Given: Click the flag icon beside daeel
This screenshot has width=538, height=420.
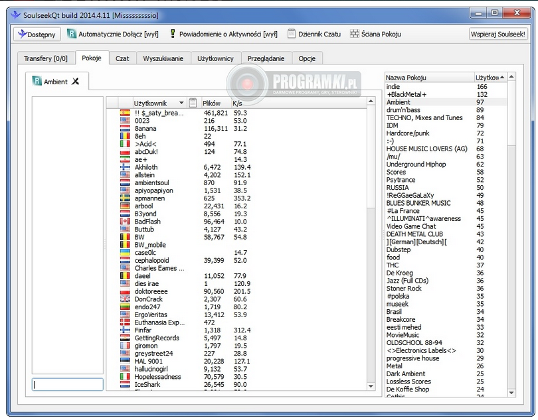Looking at the screenshot, I should (125, 275).
